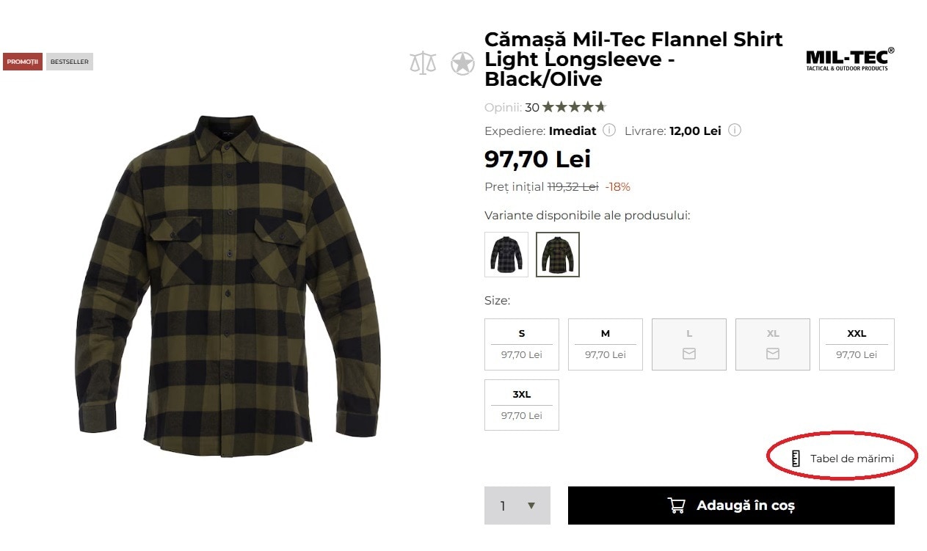This screenshot has height=551, width=927.
Task: Click the envelope icon for size L
Action: pos(688,354)
